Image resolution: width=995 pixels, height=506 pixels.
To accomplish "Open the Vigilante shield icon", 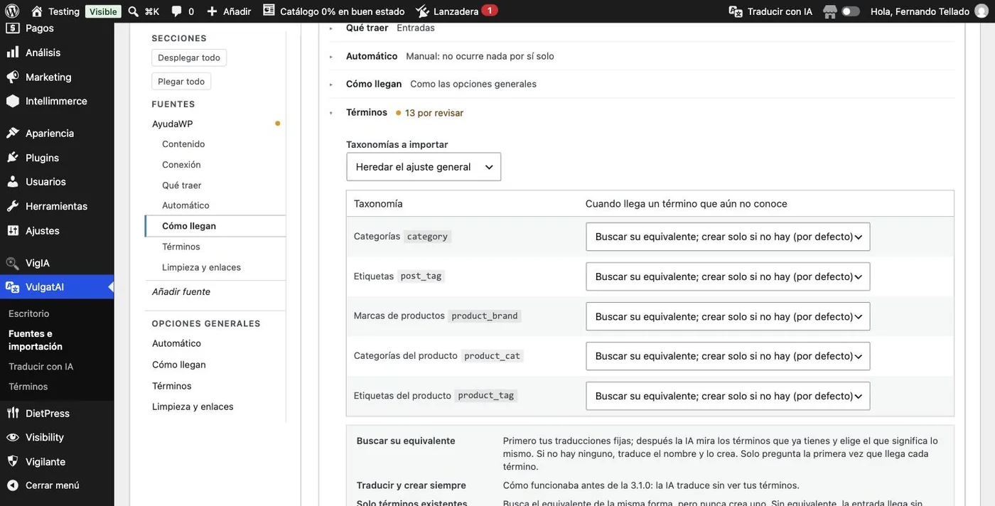I will [13, 461].
